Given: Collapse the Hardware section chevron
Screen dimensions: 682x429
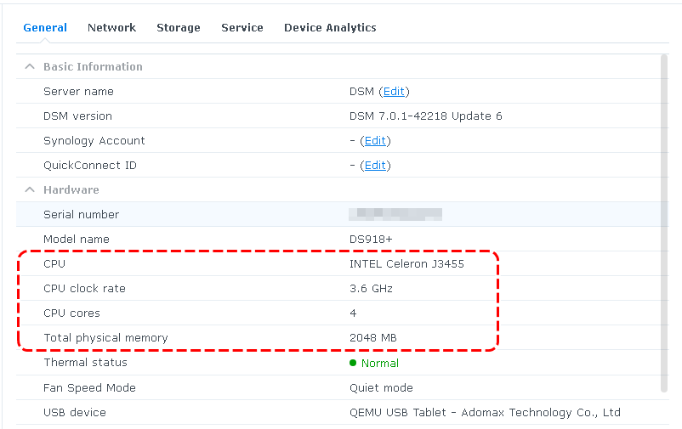Looking at the screenshot, I should pyautogui.click(x=30, y=189).
